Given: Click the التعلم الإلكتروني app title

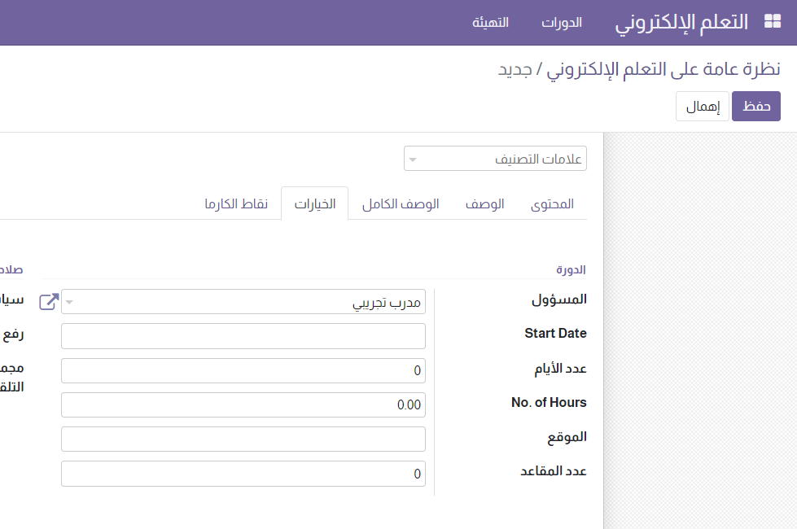Looking at the screenshot, I should tap(681, 23).
